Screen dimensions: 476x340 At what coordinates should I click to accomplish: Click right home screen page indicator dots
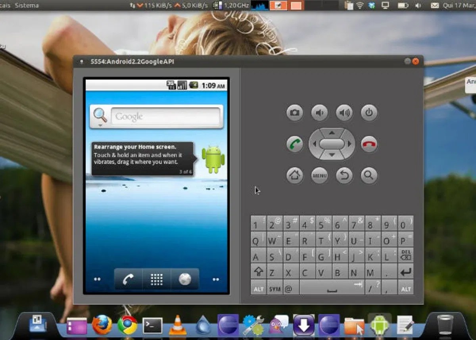click(x=216, y=279)
